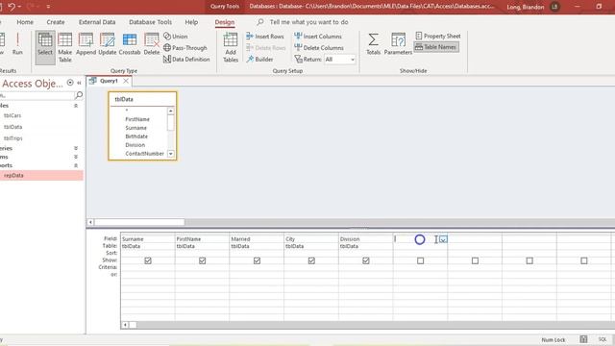Run the query with the Run icon

coord(17,44)
